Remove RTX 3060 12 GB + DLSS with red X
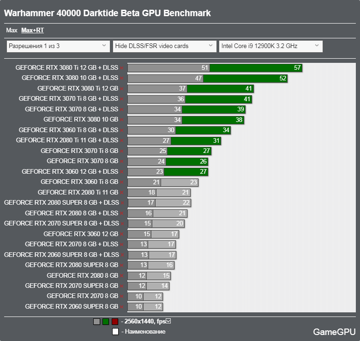360x341 pixels. [122, 172]
